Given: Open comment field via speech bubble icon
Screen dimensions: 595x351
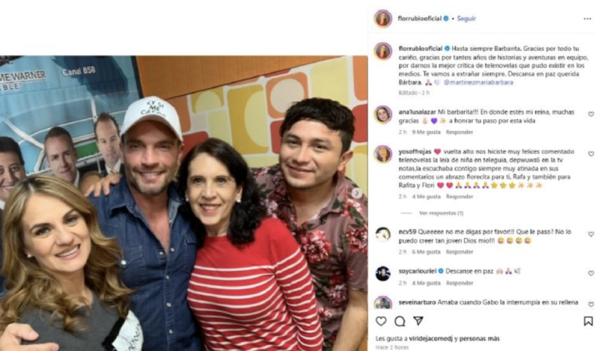Looking at the screenshot, I should [x=399, y=321].
